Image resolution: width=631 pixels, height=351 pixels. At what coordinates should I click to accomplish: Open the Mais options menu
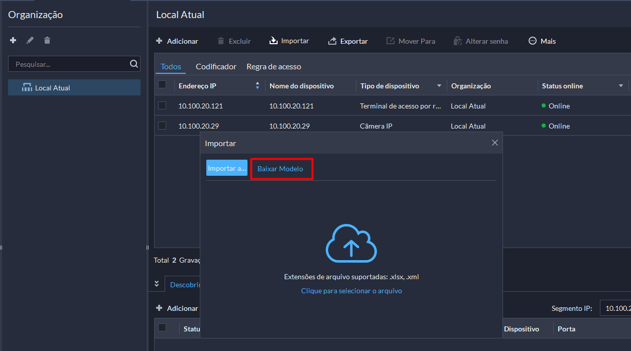(542, 41)
